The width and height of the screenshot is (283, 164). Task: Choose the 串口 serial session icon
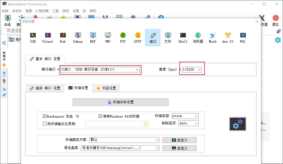click(x=153, y=38)
